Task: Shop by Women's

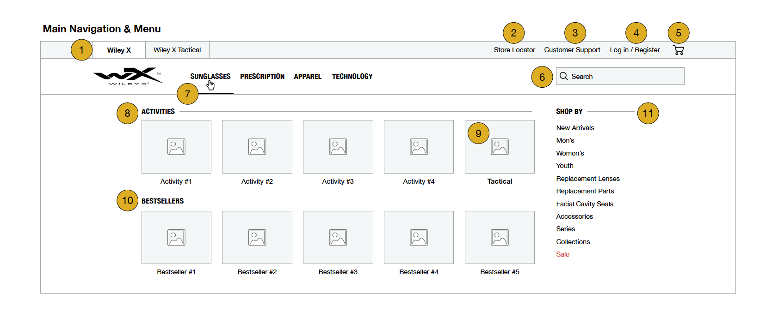Action: [x=570, y=153]
